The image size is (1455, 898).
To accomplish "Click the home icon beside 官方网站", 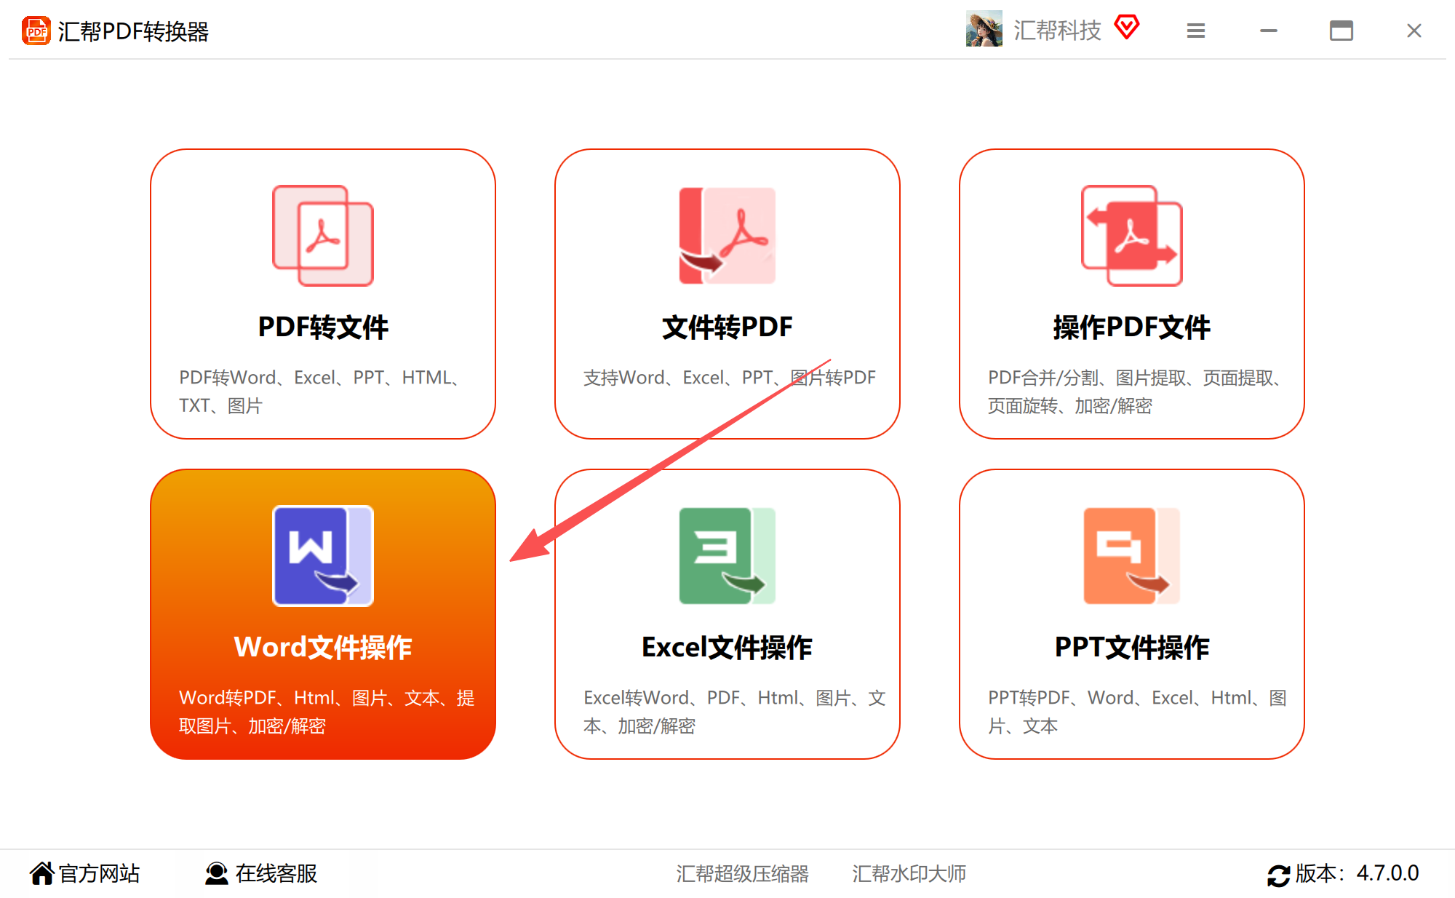I will [41, 873].
